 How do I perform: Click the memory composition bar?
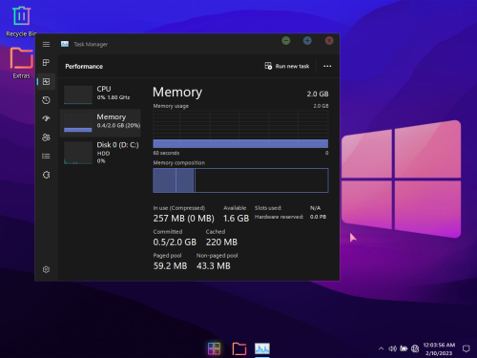click(x=240, y=180)
